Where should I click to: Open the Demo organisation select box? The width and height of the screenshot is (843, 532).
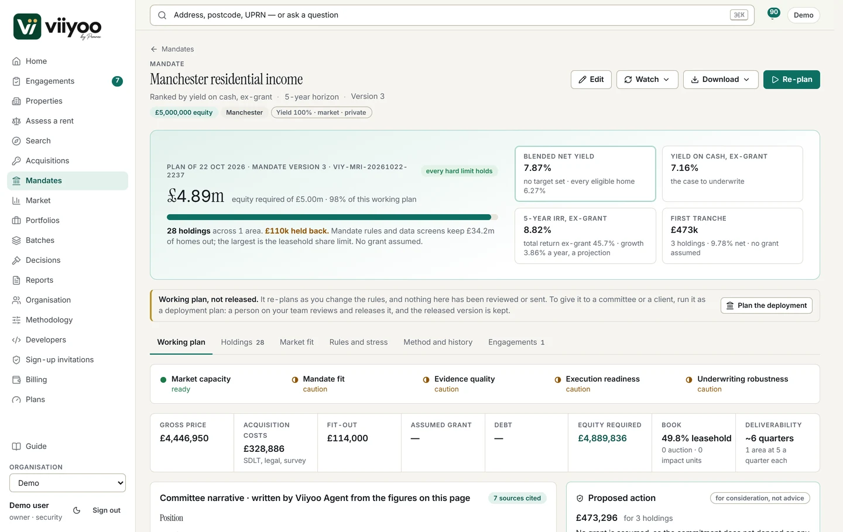click(x=67, y=483)
